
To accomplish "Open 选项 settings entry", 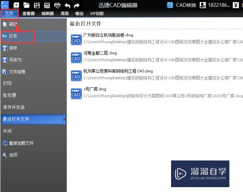I will [x=34, y=155].
